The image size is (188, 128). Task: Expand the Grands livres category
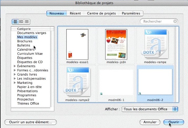[x=15, y=74]
